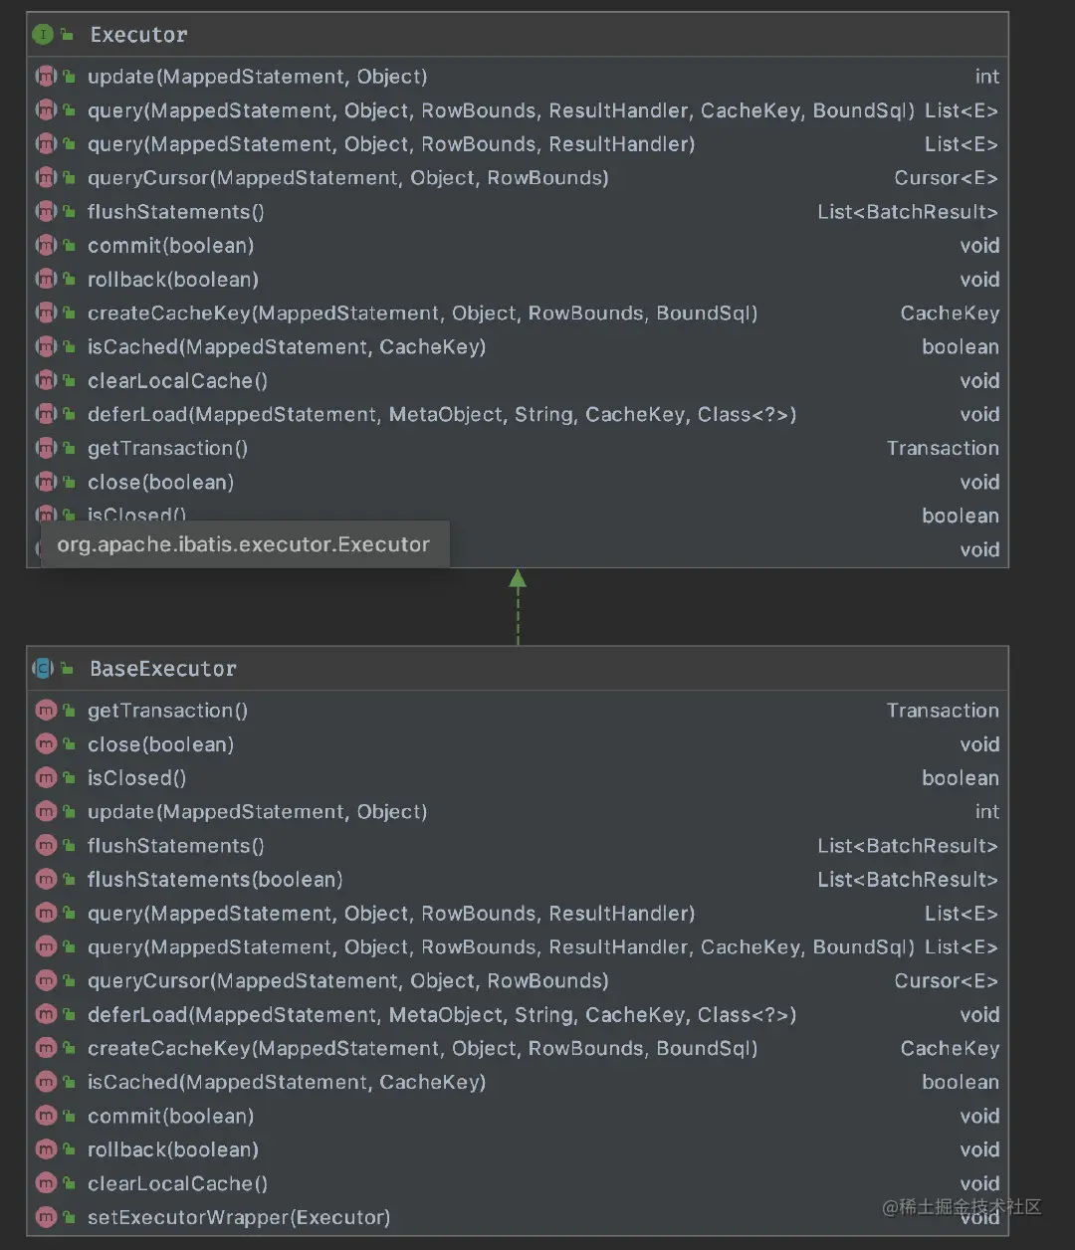Click method icon of createCacheKey in BaseExecutor box
Screen dimensions: 1075x1250
46,1049
